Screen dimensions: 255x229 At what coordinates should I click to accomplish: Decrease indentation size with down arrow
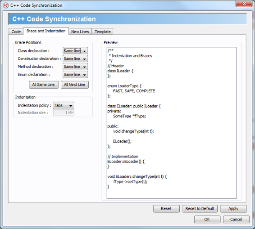tap(71, 114)
